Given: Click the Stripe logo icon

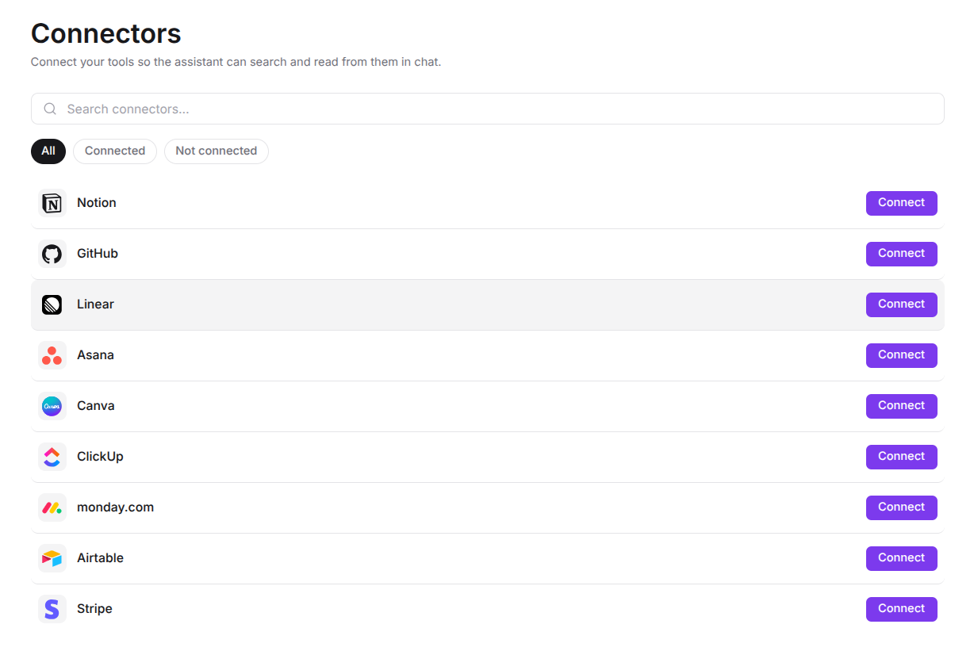Looking at the screenshot, I should [x=52, y=610].
